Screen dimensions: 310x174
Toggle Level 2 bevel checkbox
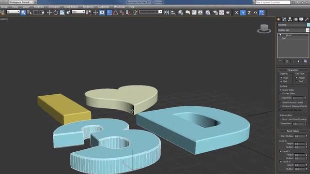pyautogui.click(x=281, y=151)
